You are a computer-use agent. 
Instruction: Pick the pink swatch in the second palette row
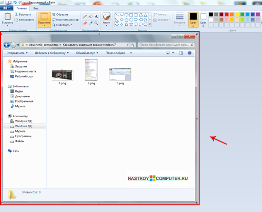227,20
